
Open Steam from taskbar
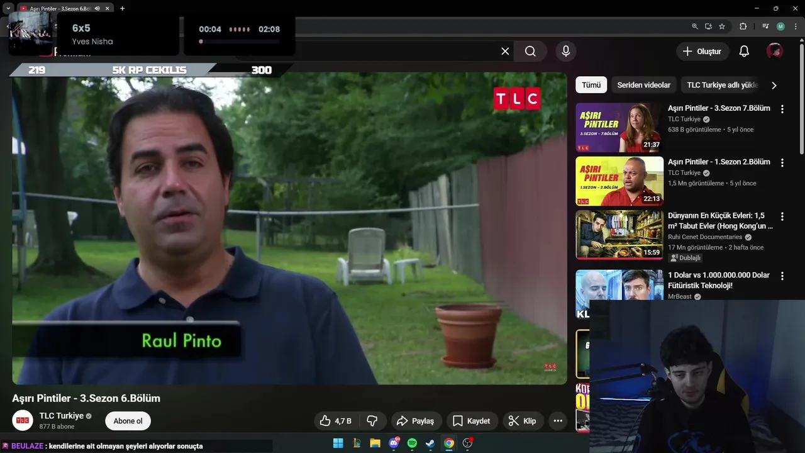pyautogui.click(x=430, y=443)
